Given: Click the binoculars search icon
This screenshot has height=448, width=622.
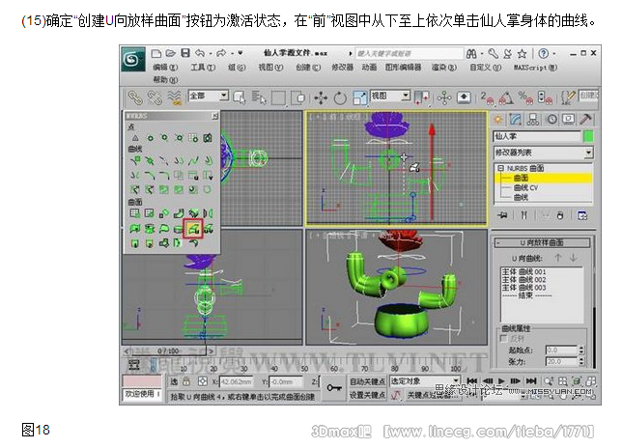Looking at the screenshot, I should [x=471, y=53].
